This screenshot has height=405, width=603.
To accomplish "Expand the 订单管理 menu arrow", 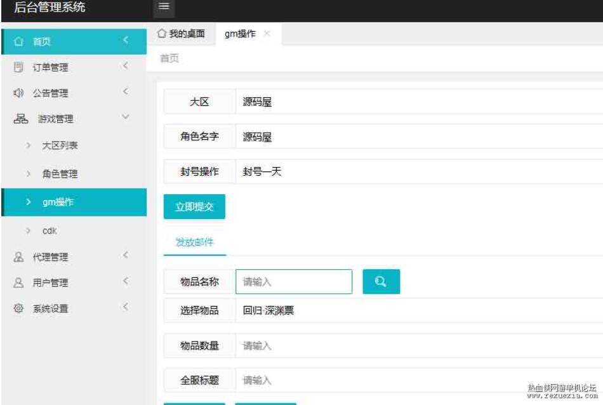I will (126, 66).
